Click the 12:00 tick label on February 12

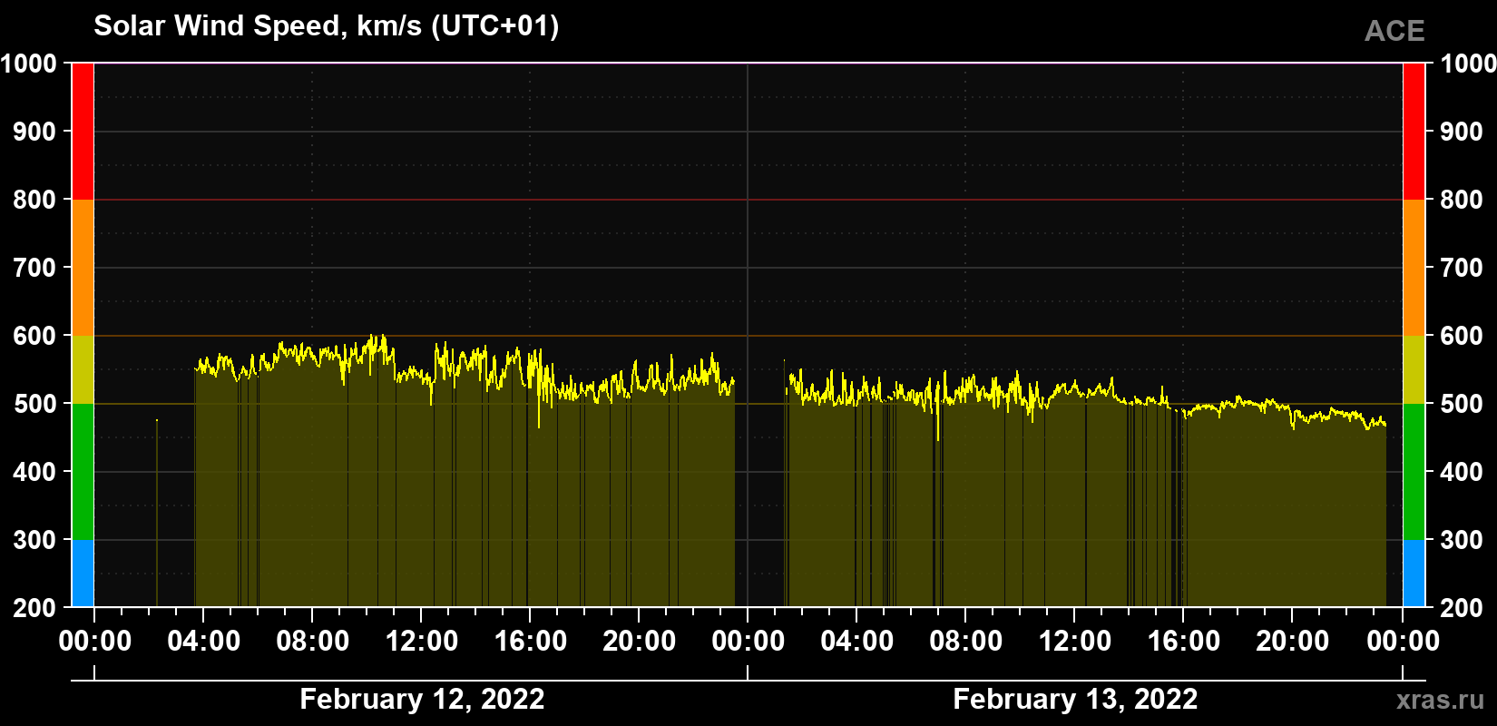422,641
